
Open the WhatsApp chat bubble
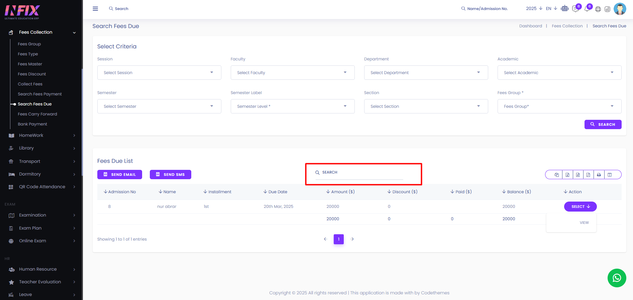(x=617, y=278)
